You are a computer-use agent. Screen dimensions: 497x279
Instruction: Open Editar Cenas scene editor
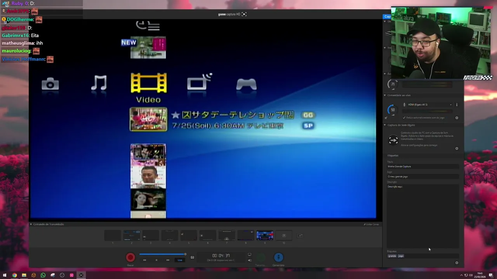[371, 224]
